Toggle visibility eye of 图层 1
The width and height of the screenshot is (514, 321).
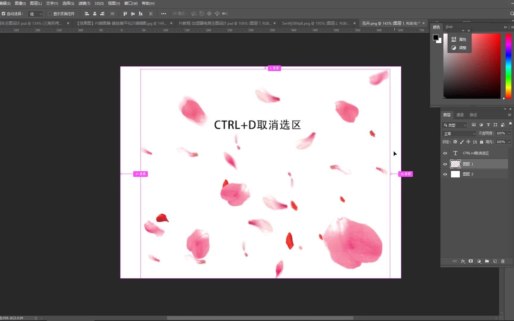[445, 164]
